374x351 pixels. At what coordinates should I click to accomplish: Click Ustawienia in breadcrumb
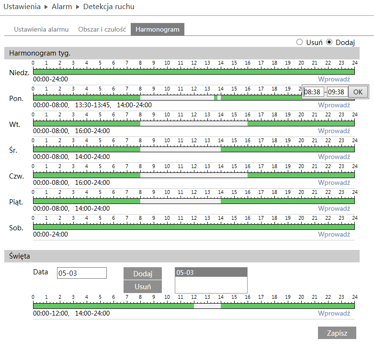[x=22, y=7]
